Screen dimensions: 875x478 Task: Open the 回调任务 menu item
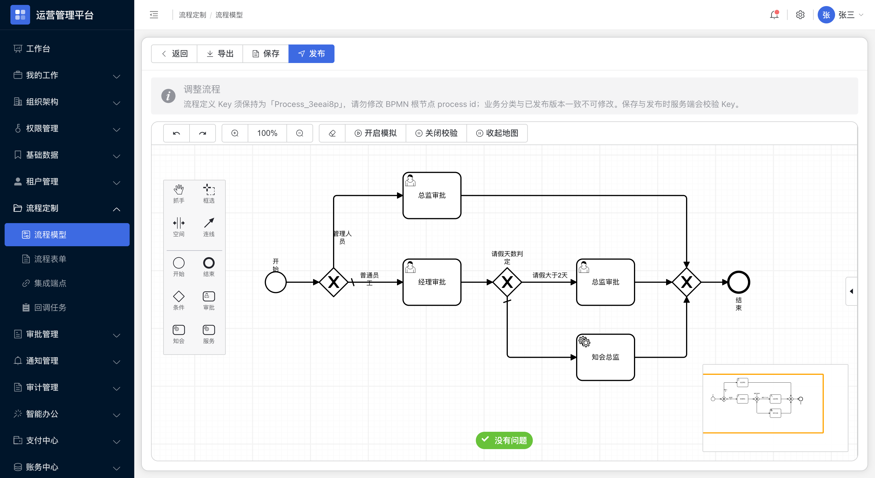[x=67, y=308]
